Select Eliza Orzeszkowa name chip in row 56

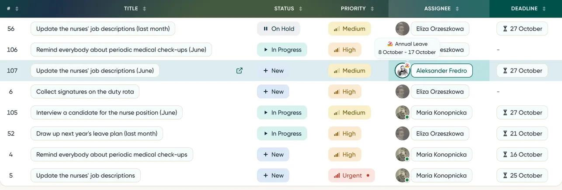click(x=440, y=29)
